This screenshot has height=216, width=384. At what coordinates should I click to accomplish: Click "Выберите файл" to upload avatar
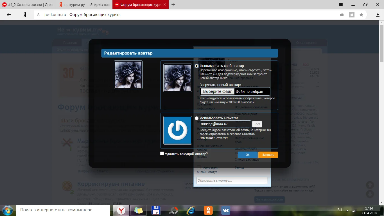coord(218,91)
